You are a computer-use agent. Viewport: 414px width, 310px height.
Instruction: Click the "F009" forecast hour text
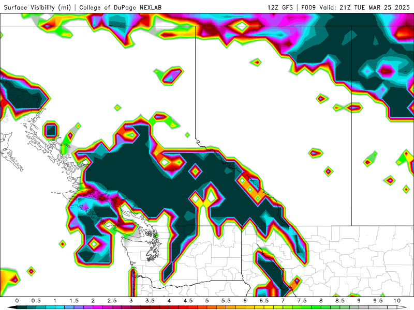pos(308,7)
